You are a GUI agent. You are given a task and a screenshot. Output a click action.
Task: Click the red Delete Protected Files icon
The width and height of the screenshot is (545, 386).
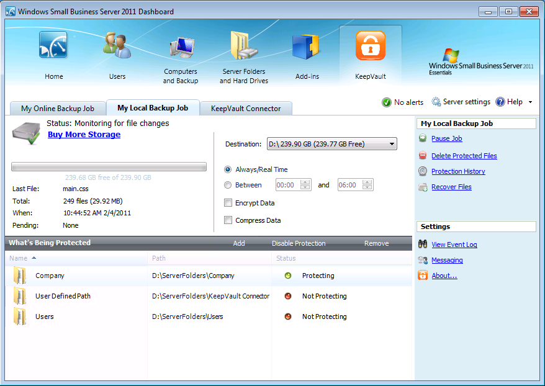(x=423, y=155)
